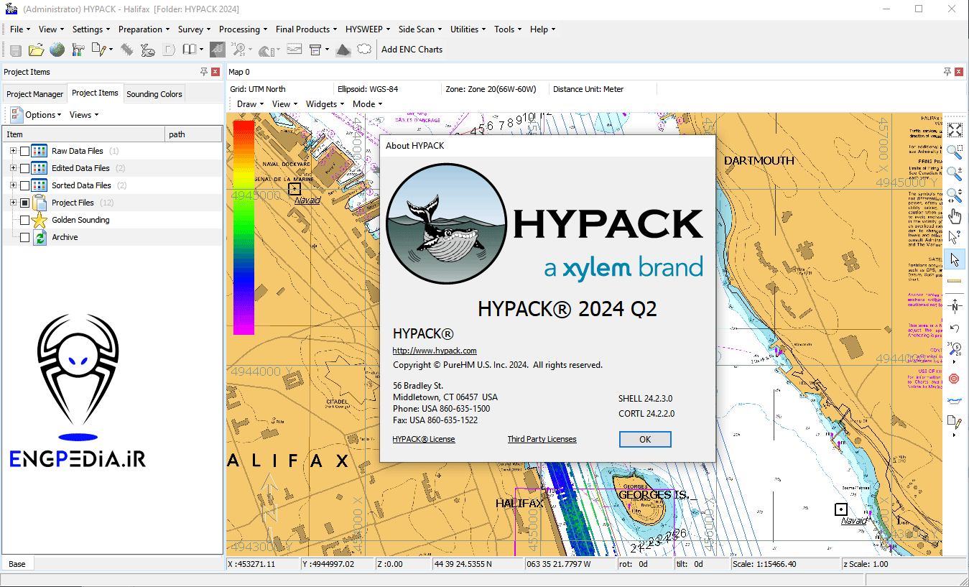Image resolution: width=969 pixels, height=587 pixels.
Task: Click the Add ENC Charts button
Action: 412,50
